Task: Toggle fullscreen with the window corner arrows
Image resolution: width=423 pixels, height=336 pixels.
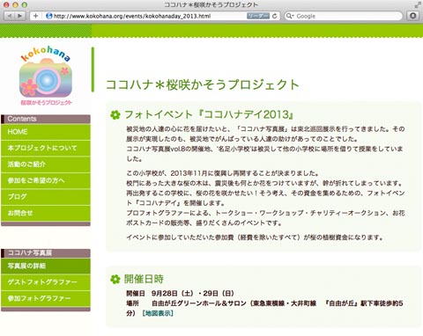Action: (418, 4)
